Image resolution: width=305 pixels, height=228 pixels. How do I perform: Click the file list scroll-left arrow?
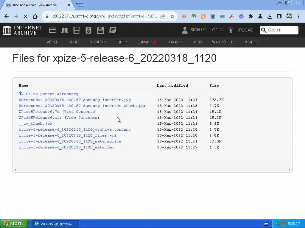click(x=15, y=170)
